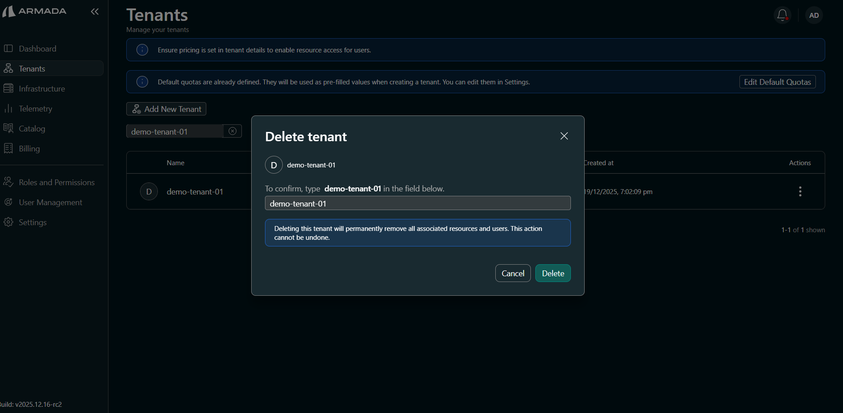Screen dimensions: 843x413
Task: Open Settings with the gear icon
Action: coord(9,222)
